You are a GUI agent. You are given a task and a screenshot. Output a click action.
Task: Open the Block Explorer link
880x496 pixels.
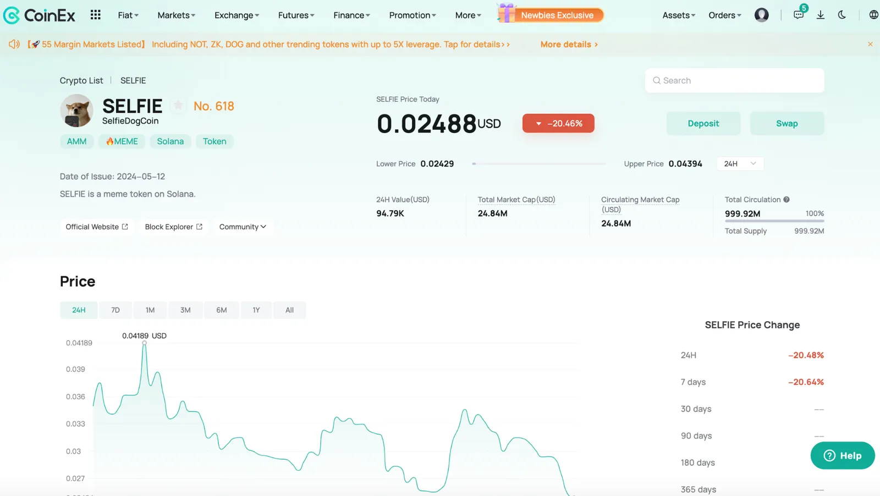click(x=174, y=227)
